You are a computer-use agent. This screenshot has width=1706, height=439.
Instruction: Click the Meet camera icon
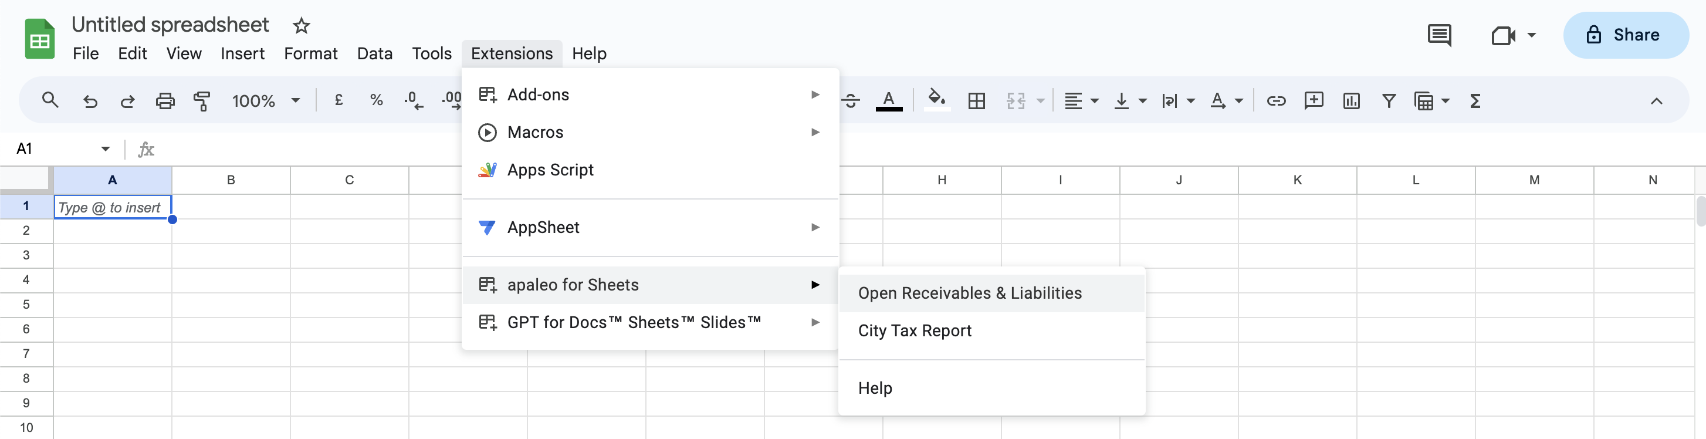pyautogui.click(x=1504, y=35)
